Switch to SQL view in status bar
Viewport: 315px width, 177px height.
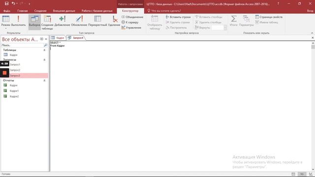pyautogui.click(x=302, y=174)
